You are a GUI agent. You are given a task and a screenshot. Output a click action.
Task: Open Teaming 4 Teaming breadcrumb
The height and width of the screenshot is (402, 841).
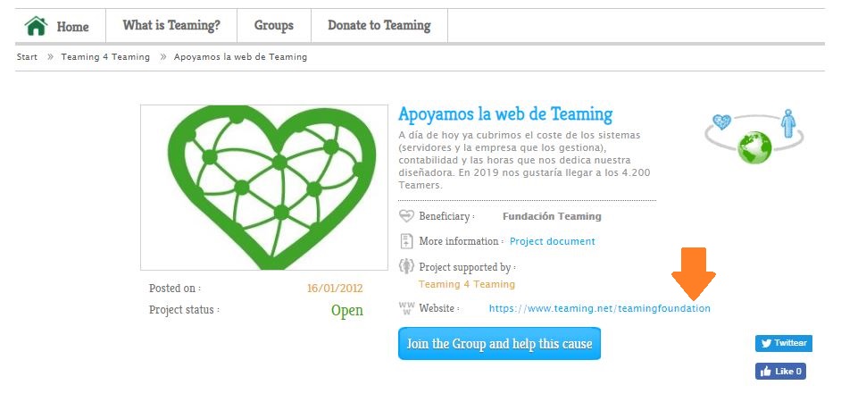(105, 57)
